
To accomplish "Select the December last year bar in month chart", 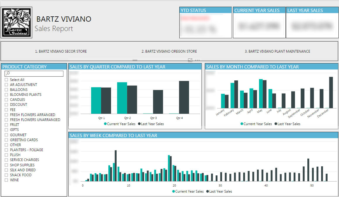I will tap(331, 92).
